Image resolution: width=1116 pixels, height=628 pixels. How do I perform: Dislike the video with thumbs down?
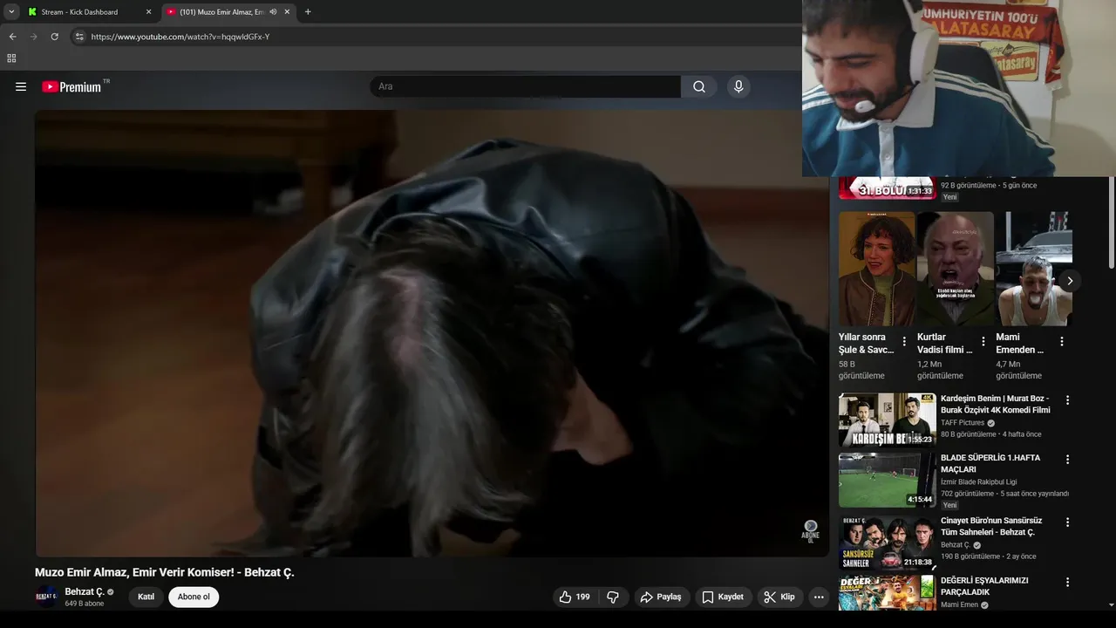(x=613, y=597)
